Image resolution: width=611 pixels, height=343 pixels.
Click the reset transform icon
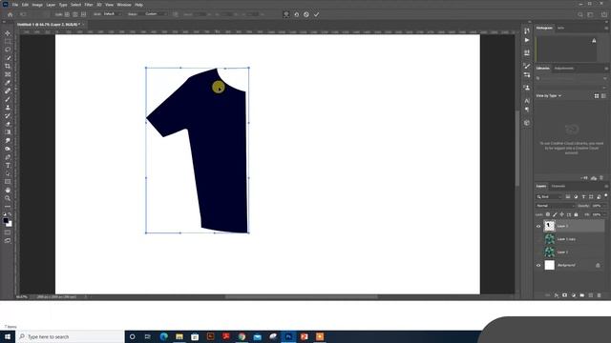pos(297,14)
